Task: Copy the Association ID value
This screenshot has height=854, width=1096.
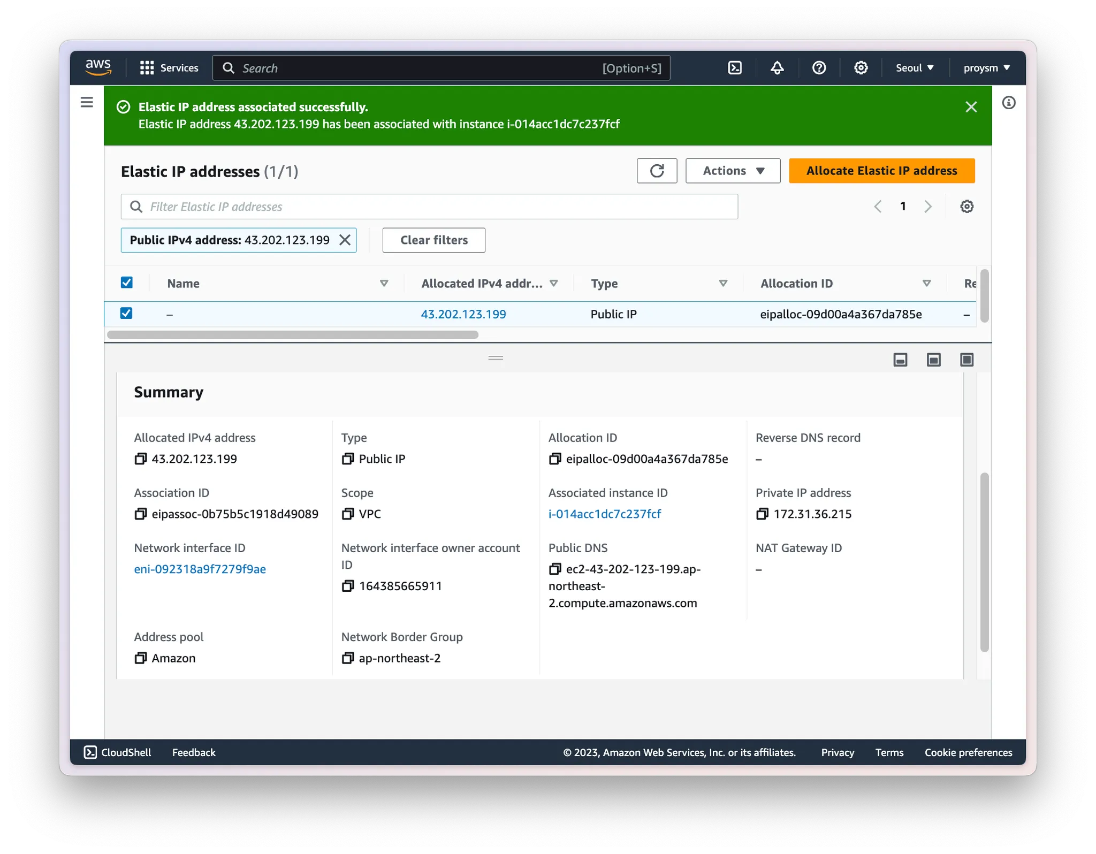Action: 140,514
